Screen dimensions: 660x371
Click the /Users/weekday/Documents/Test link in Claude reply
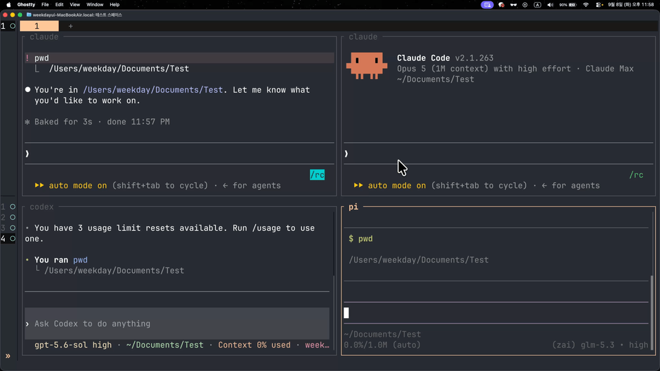tap(153, 90)
